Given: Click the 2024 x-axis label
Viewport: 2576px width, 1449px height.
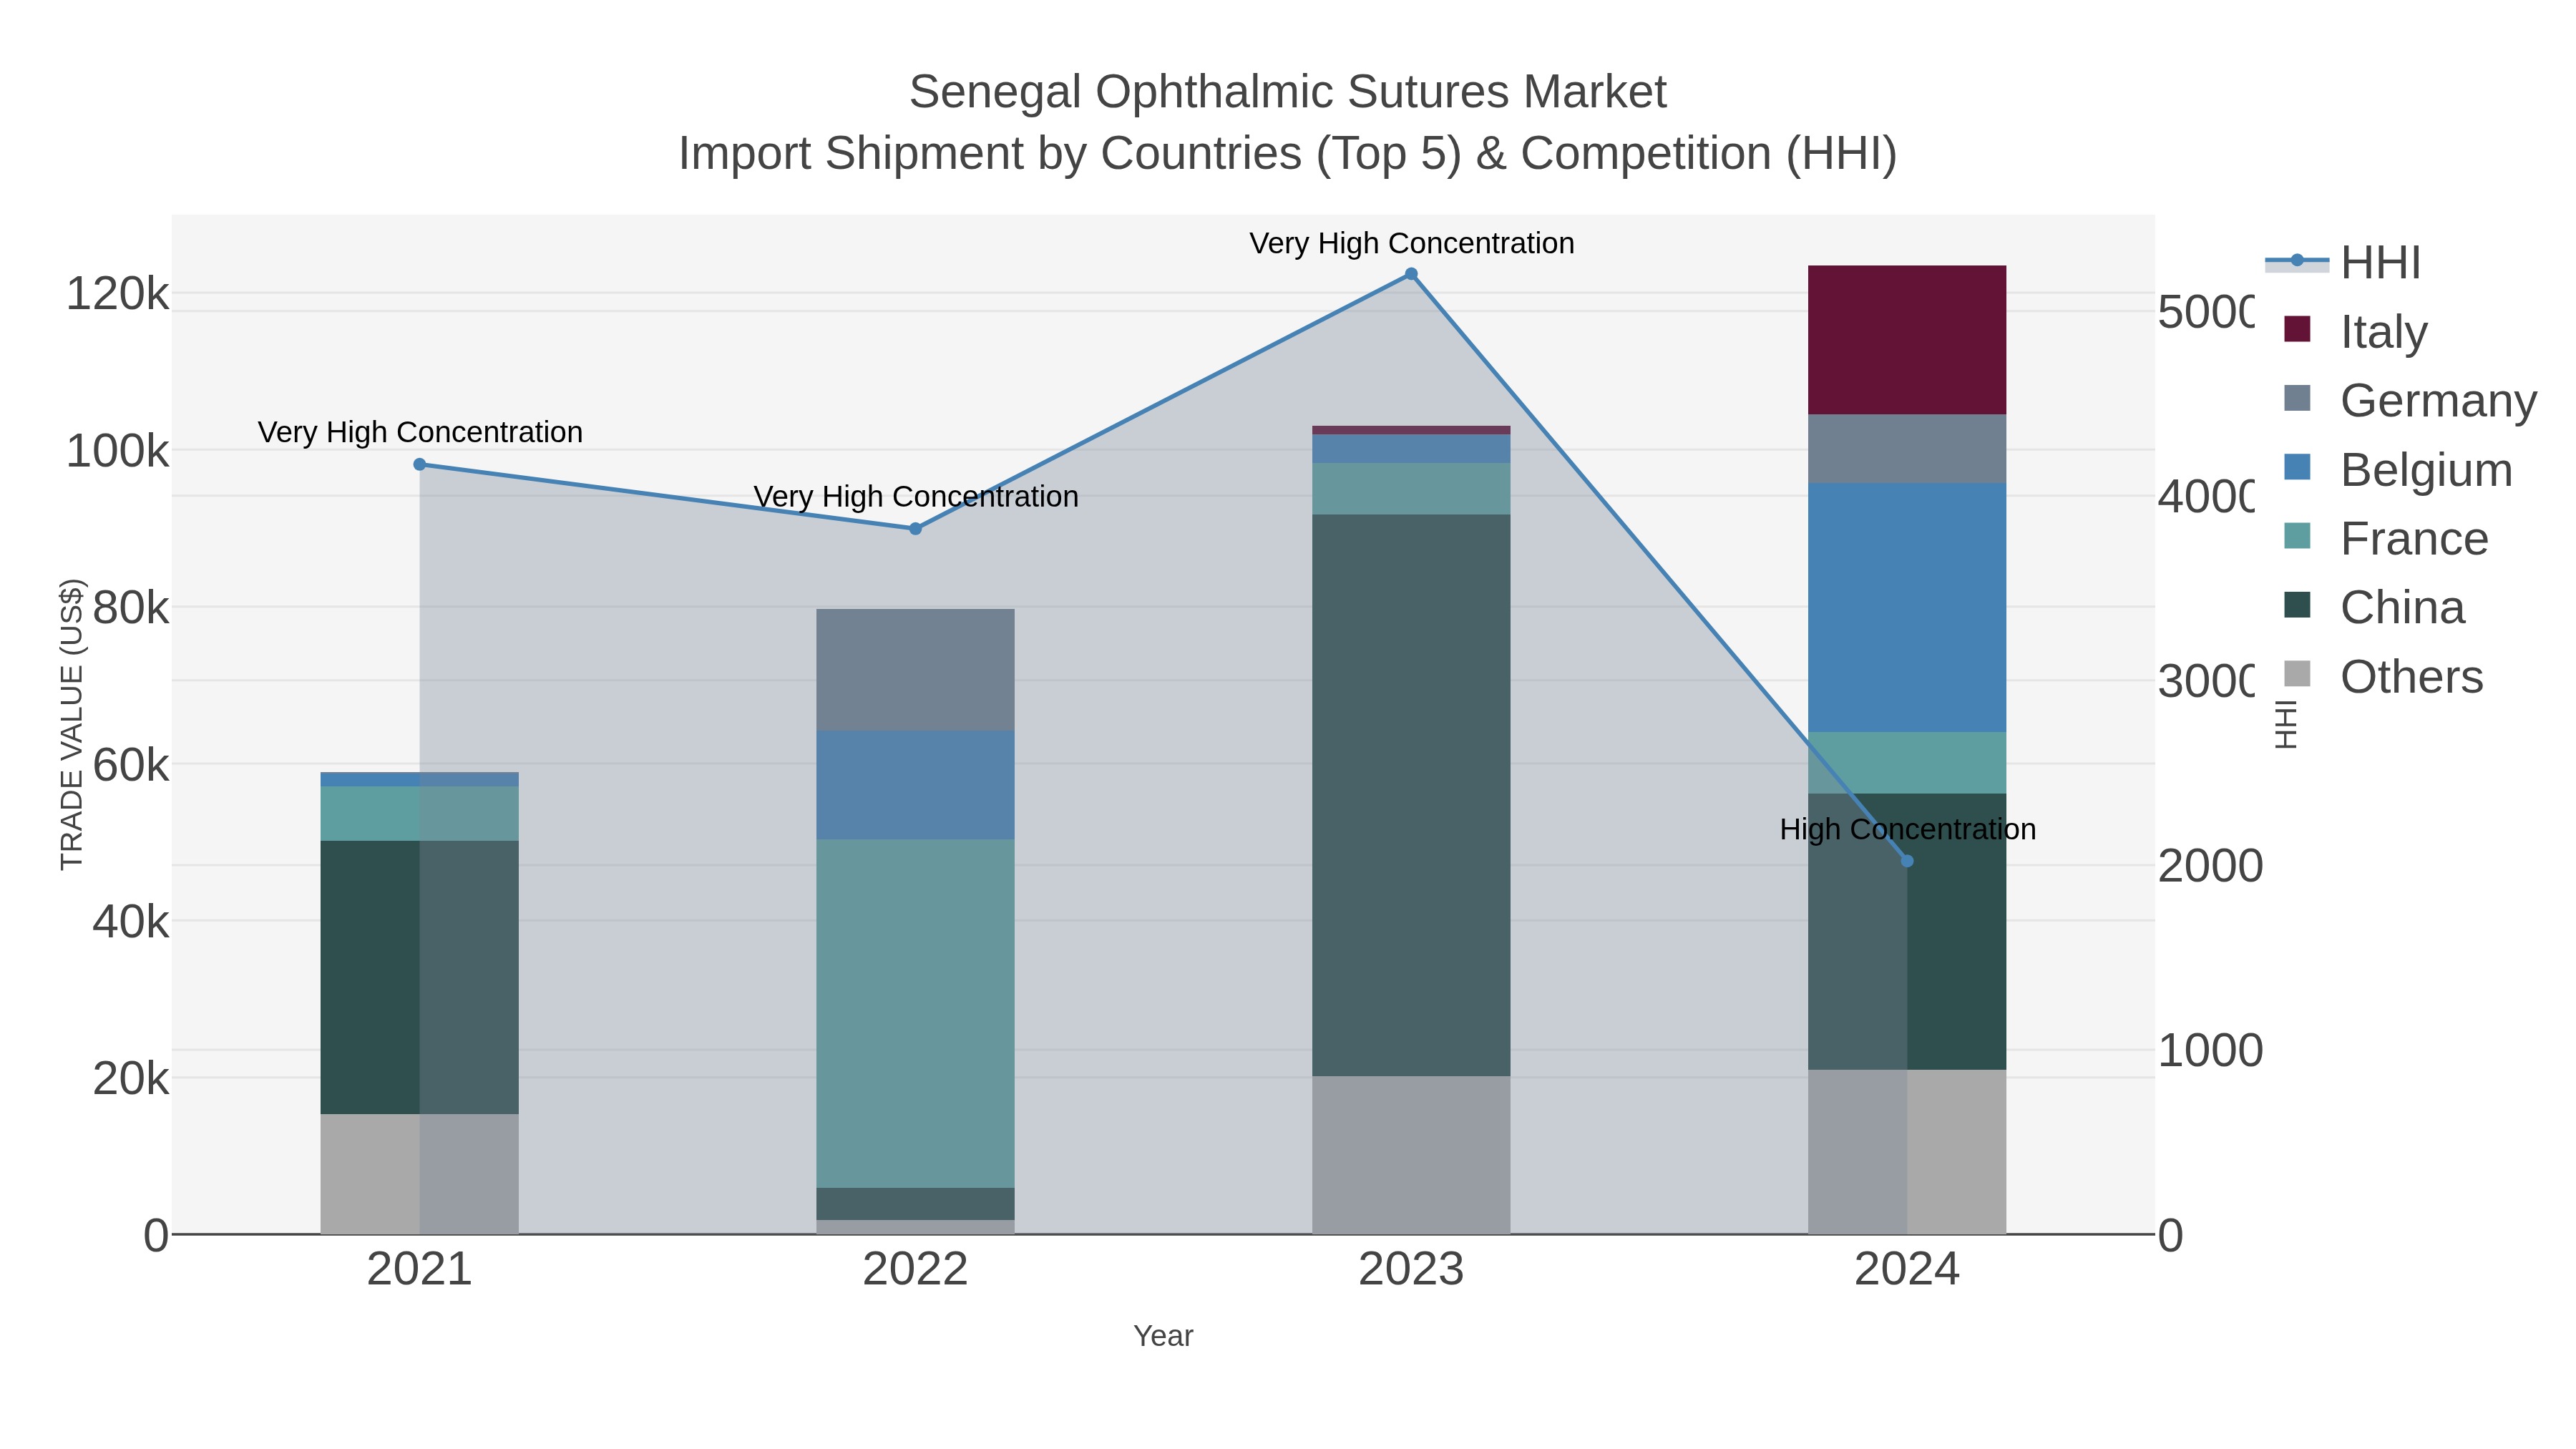Looking at the screenshot, I should click(1907, 1270).
